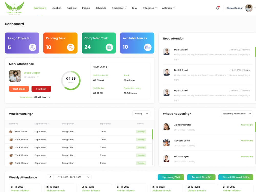Open the Task List menu item
The width and height of the screenshot is (256, 192).
72,8
